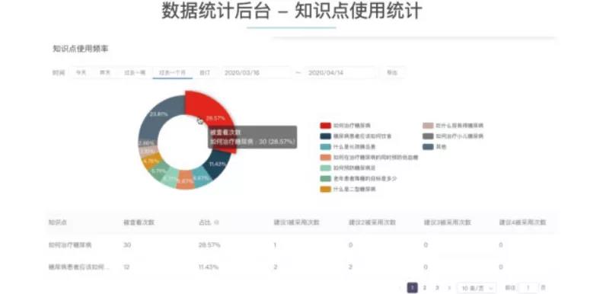Go to page 2 in pagination
The height and width of the screenshot is (294, 606).
[x=425, y=288]
